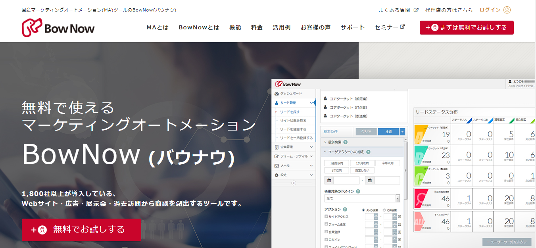Click the person icon beside コアターゲット（卸売業）

pos(325,98)
